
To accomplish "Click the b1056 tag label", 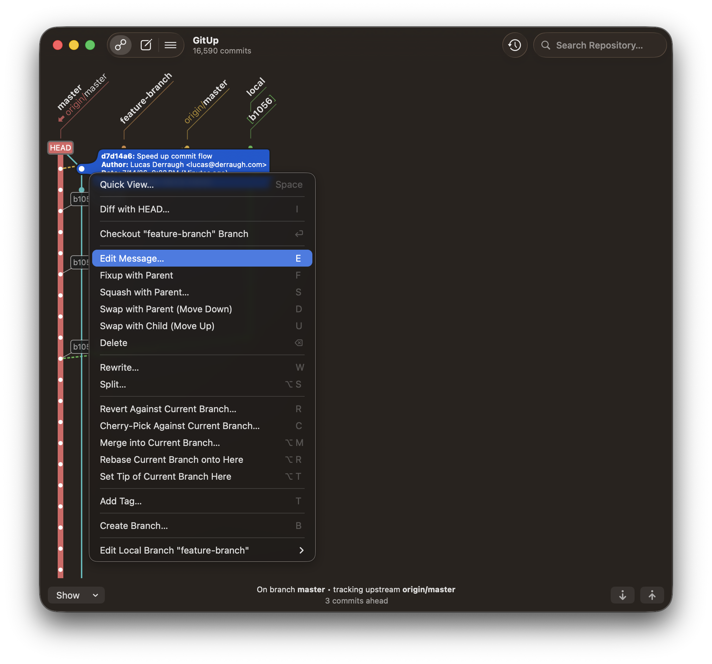I will (x=261, y=109).
